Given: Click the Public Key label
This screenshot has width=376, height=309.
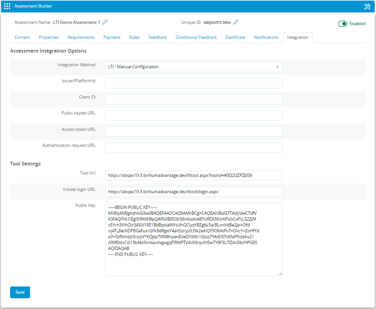Looking at the screenshot, I should [x=86, y=205].
